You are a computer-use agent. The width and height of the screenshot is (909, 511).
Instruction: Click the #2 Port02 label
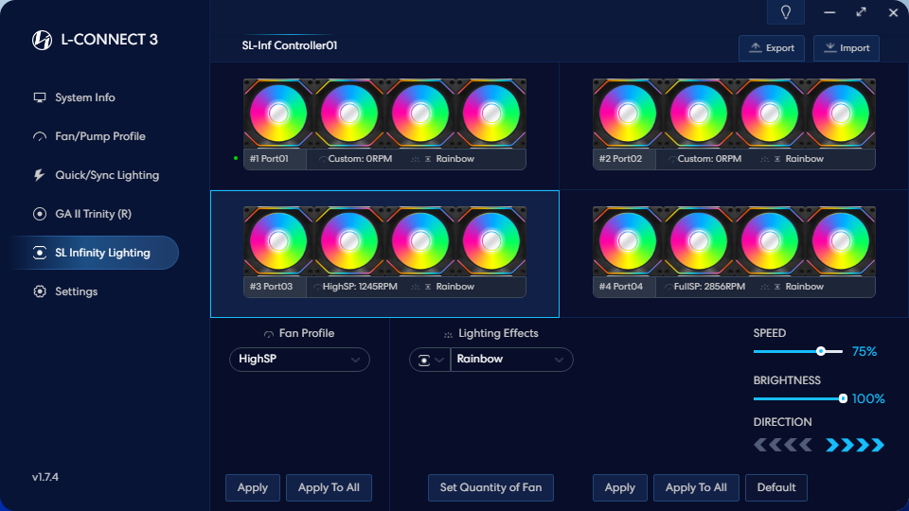pos(620,159)
